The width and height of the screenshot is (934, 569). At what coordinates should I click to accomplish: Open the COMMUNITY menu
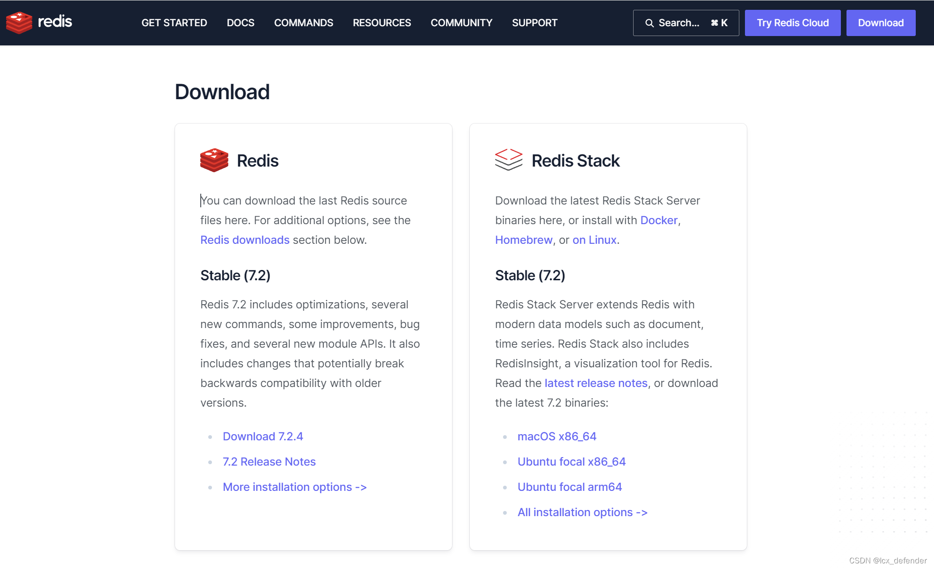pyautogui.click(x=461, y=23)
